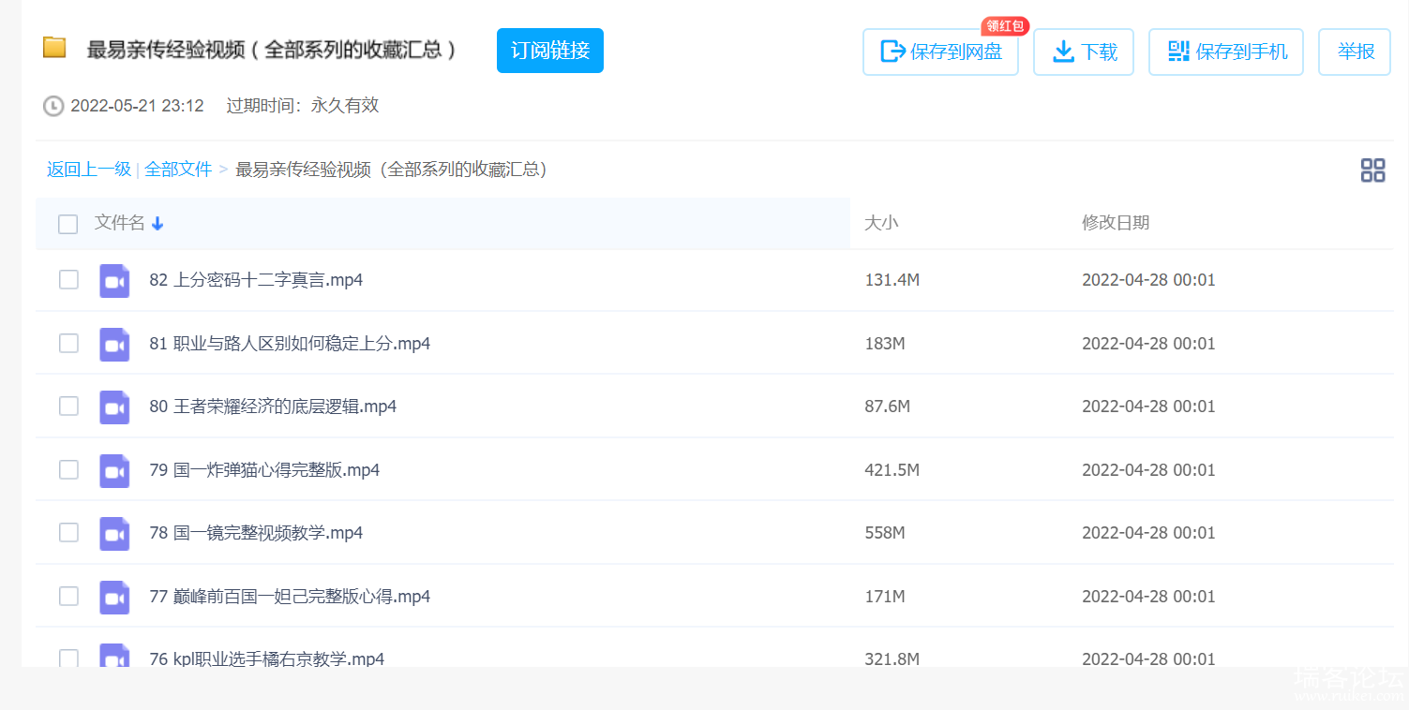Open file 80 王者荣耀经济的底层逻辑.mp4
1409x710 pixels.
(273, 407)
